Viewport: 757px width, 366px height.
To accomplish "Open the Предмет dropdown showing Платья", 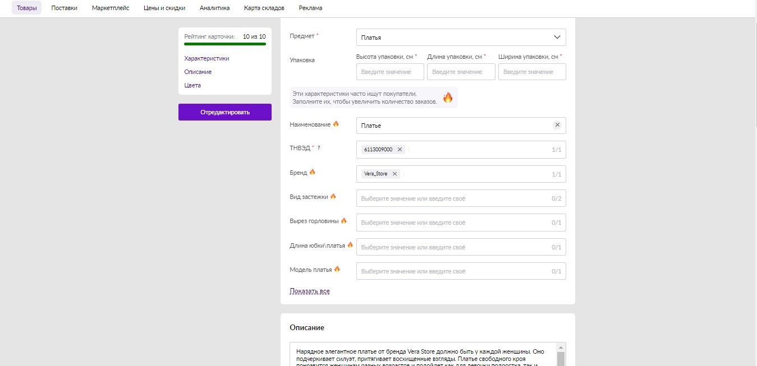I will [x=461, y=38].
